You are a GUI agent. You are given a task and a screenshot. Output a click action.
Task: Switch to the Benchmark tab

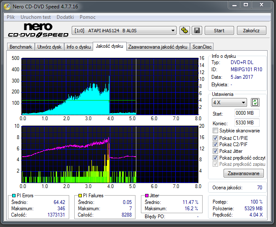pyautogui.click(x=21, y=47)
